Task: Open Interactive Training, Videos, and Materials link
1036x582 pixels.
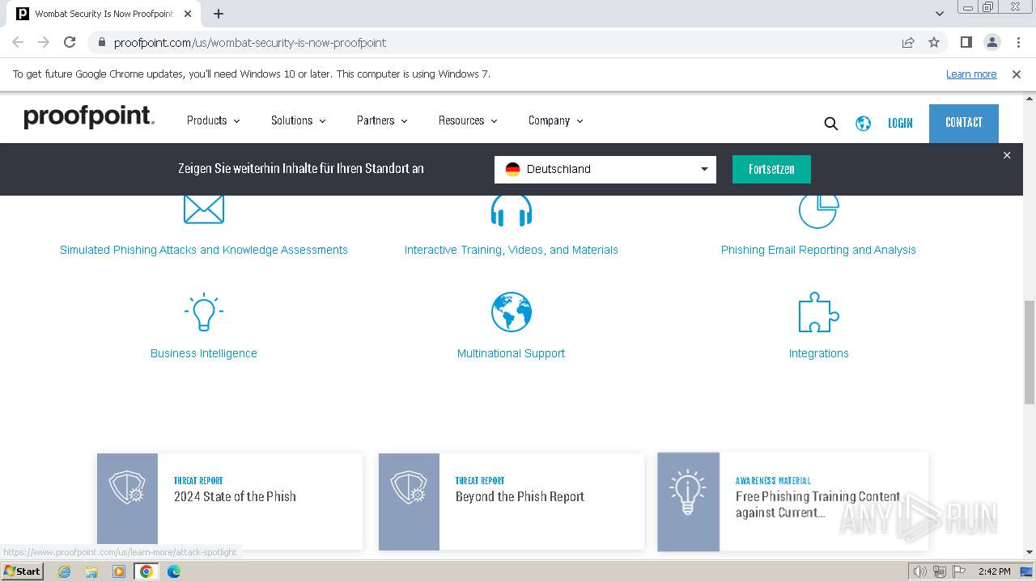Action: click(512, 250)
